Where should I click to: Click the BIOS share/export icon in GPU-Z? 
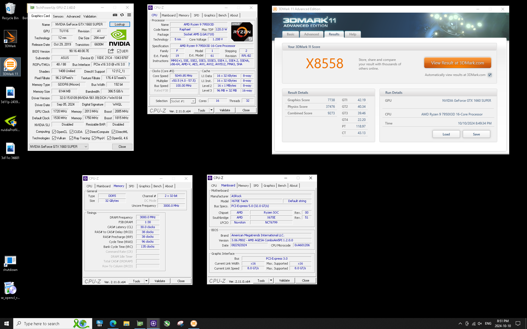tap(111, 51)
